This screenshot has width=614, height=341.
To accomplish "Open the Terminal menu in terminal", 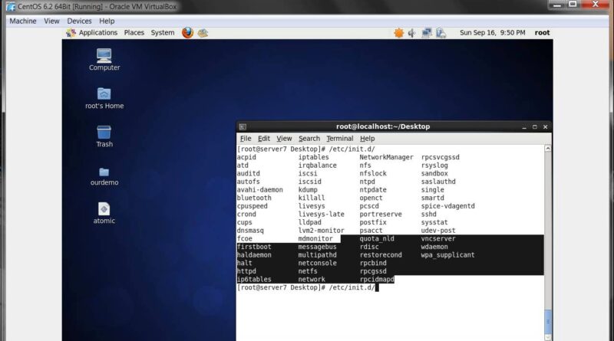I will pyautogui.click(x=339, y=139).
